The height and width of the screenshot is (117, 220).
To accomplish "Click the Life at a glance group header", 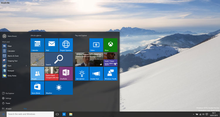I will (36, 36).
